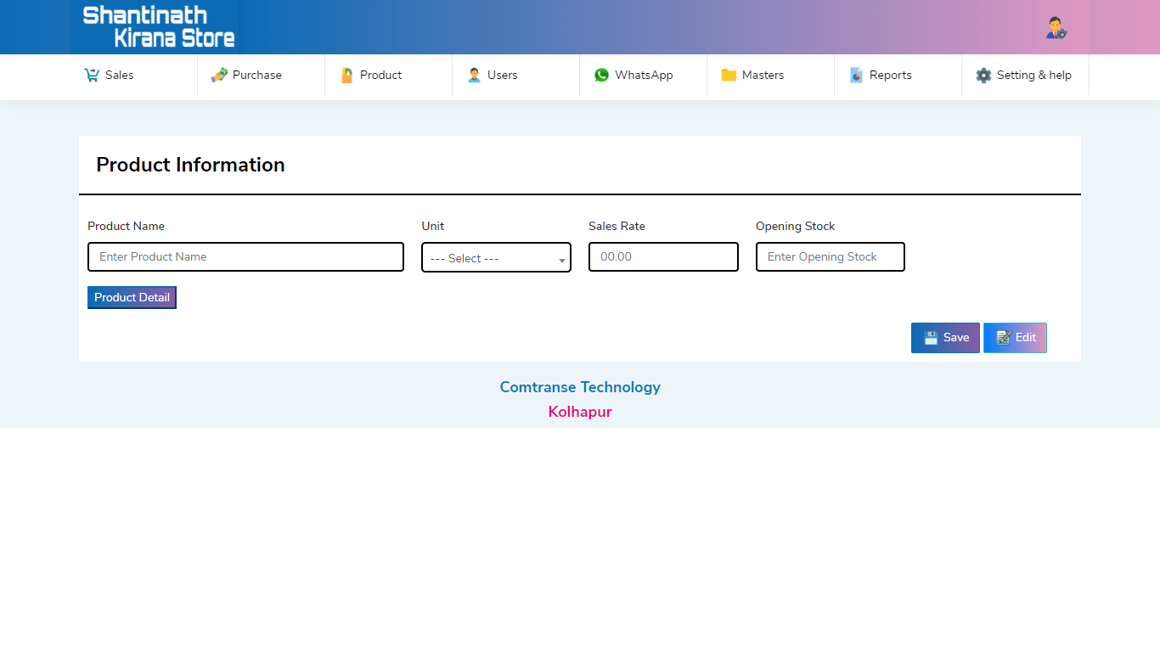Click the Kolhapur footer text
Image resolution: width=1160 pixels, height=652 pixels.
pos(580,412)
